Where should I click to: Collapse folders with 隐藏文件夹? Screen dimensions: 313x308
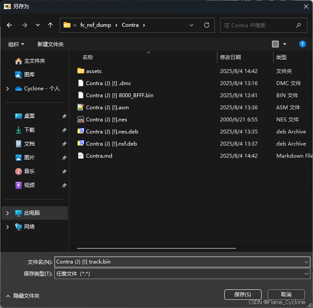(x=23, y=296)
